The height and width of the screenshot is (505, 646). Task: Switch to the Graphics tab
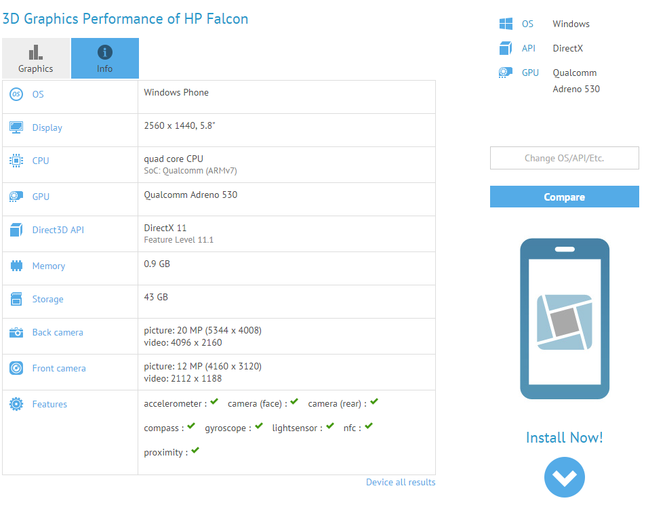click(36, 58)
